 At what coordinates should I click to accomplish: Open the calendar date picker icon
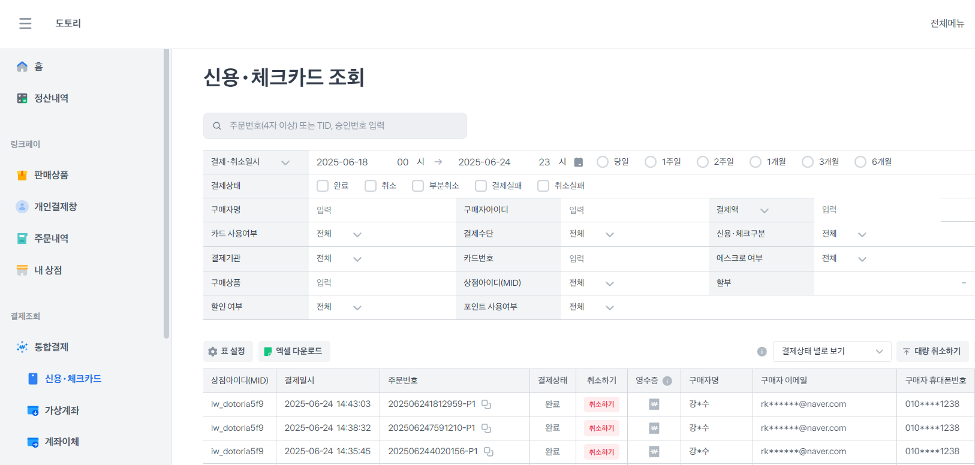pos(579,162)
